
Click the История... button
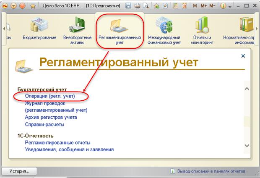[x=19, y=171]
